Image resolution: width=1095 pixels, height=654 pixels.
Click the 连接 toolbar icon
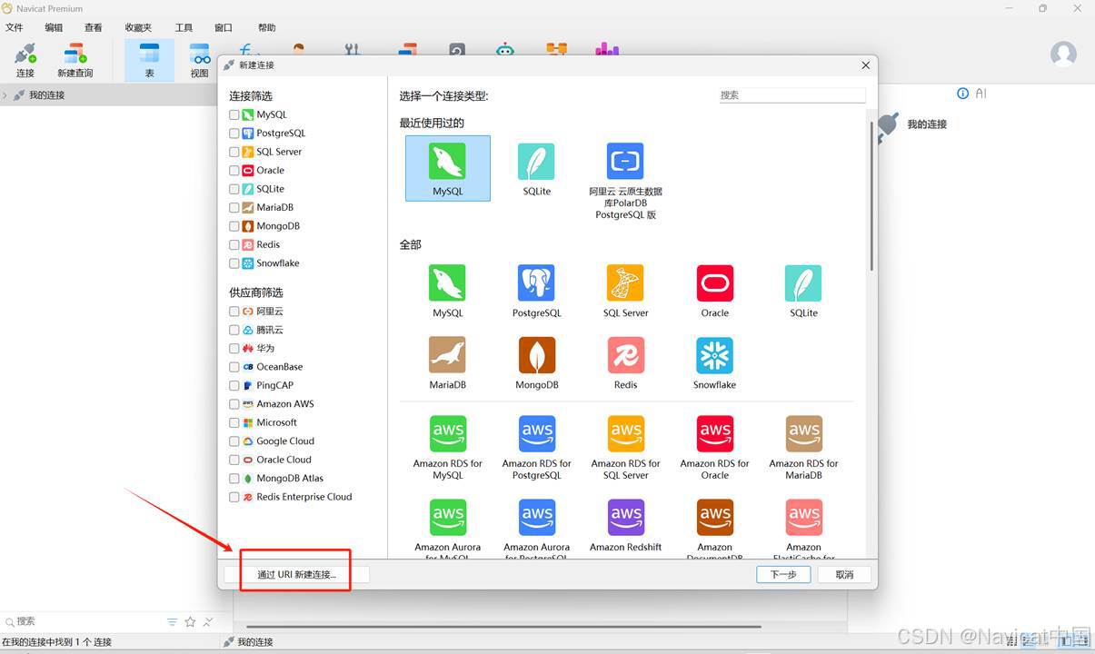pyautogui.click(x=25, y=60)
